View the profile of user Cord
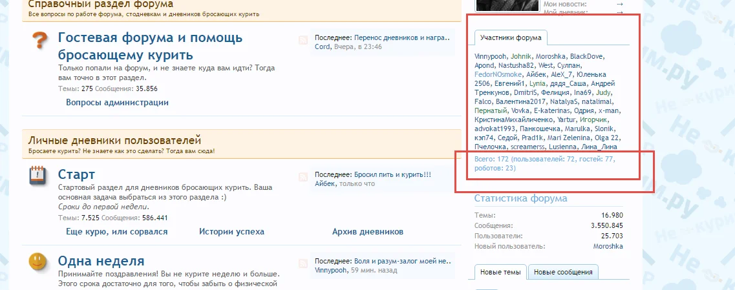 click(322, 47)
